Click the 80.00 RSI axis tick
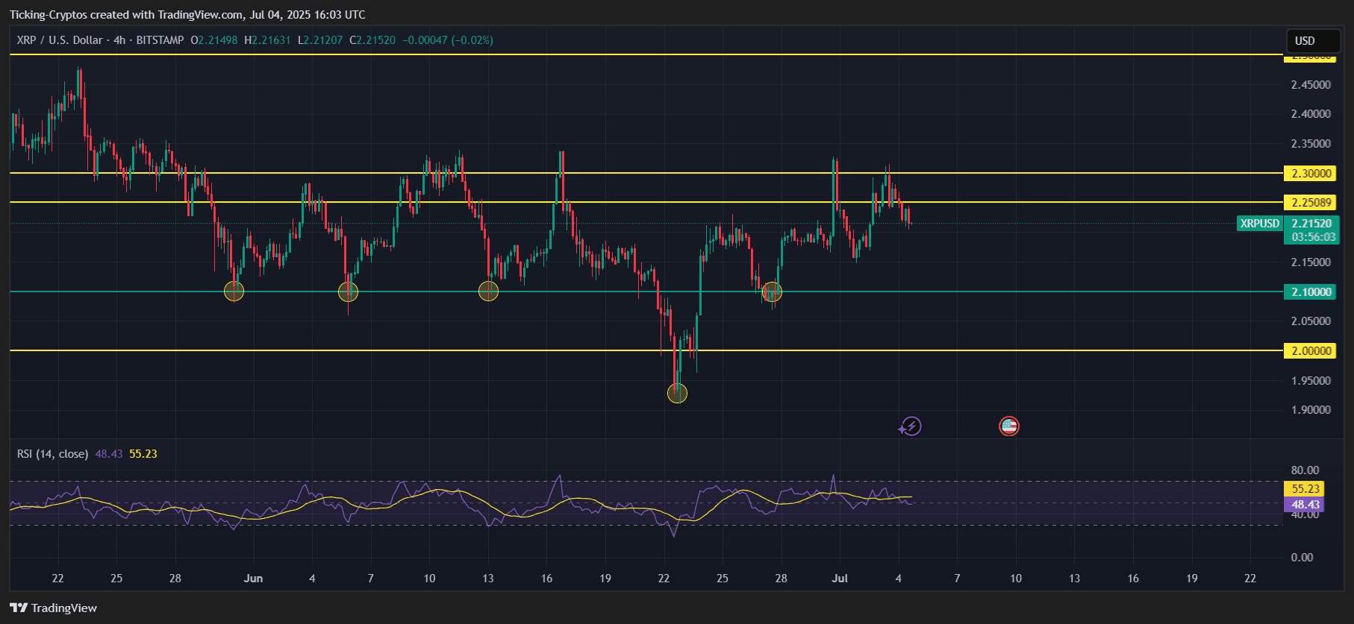This screenshot has width=1354, height=624. [x=1305, y=470]
